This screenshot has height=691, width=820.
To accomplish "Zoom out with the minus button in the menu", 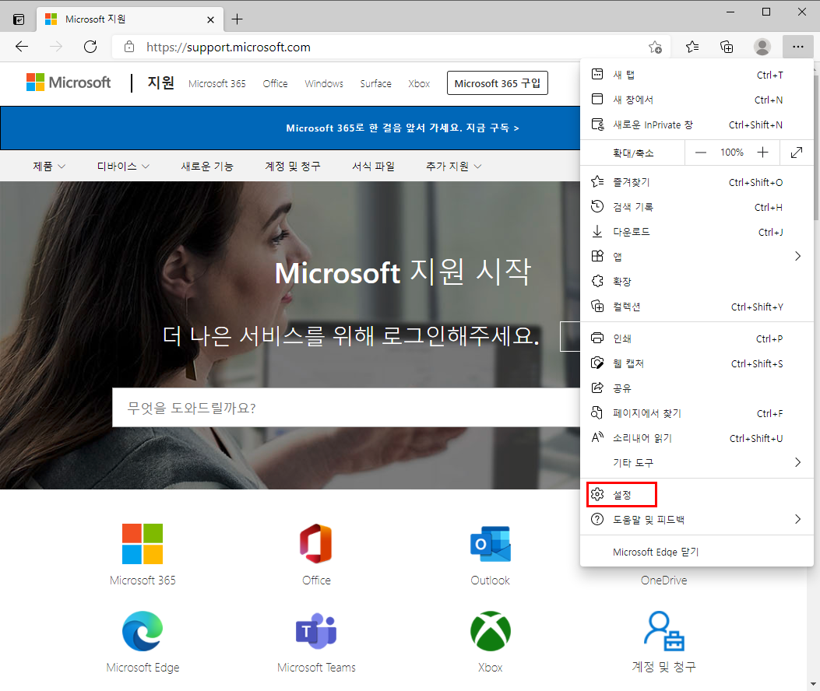I will (x=701, y=153).
